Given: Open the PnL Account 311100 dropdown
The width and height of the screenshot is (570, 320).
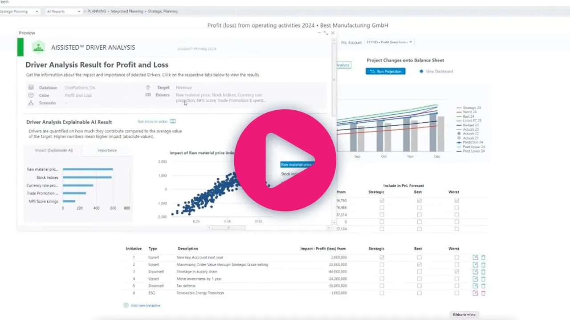Looking at the screenshot, I should (389, 42).
